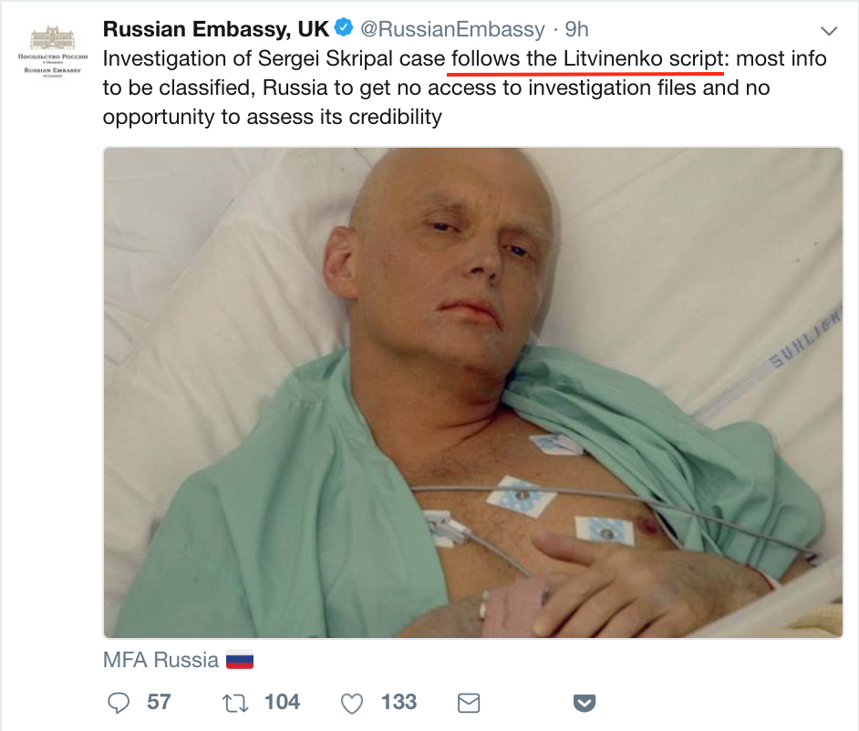Screen dimensions: 859x731
Task: View the 133 likes count
Action: pos(398,702)
